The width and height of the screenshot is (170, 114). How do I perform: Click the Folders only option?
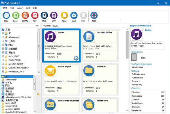click(137, 85)
